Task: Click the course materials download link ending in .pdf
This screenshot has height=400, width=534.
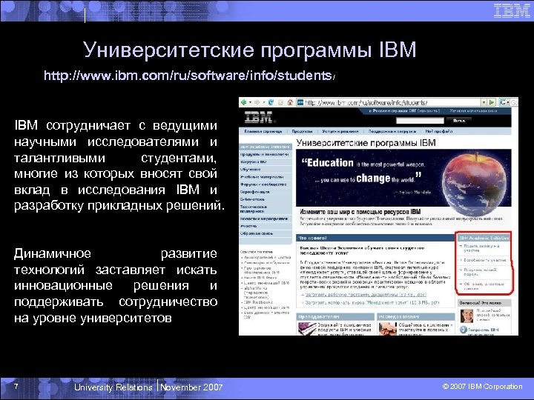Action: (372, 302)
